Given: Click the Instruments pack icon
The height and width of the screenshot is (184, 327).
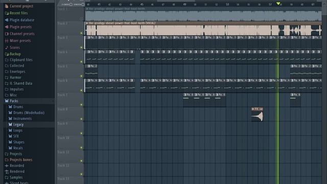Looking at the screenshot, I should [x=10, y=119].
